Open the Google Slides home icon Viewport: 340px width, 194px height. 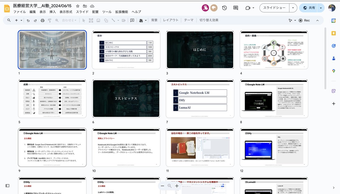click(7, 8)
